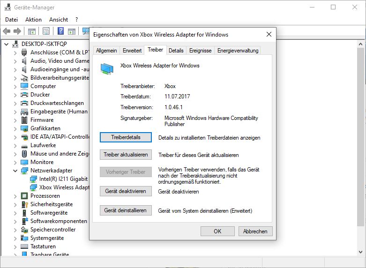Click the action pane toolbar icon

[x=72, y=31]
